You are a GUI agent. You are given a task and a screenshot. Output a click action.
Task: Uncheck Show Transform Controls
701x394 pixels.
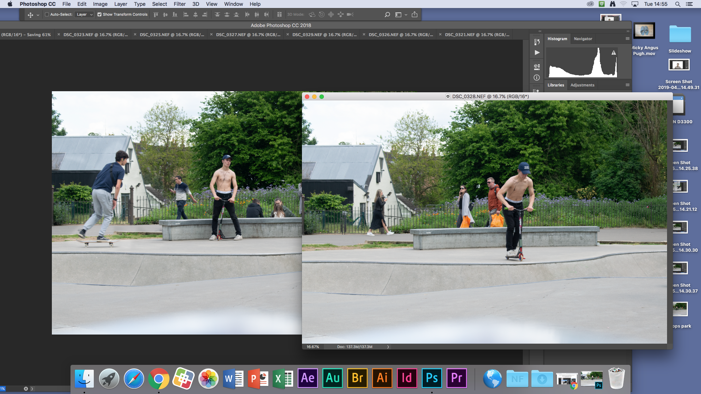(x=99, y=15)
